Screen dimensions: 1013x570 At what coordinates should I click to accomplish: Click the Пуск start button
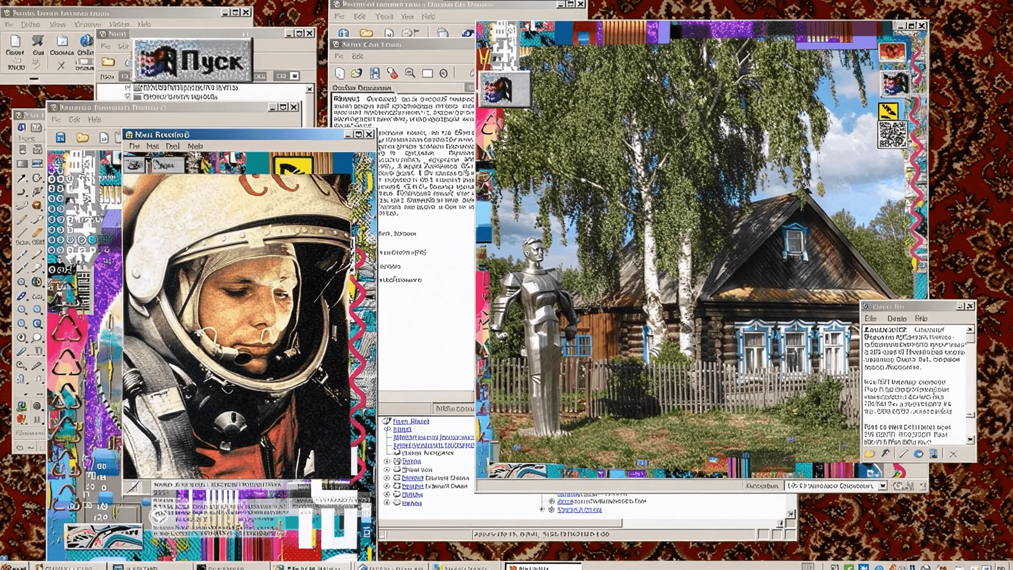tap(194, 60)
